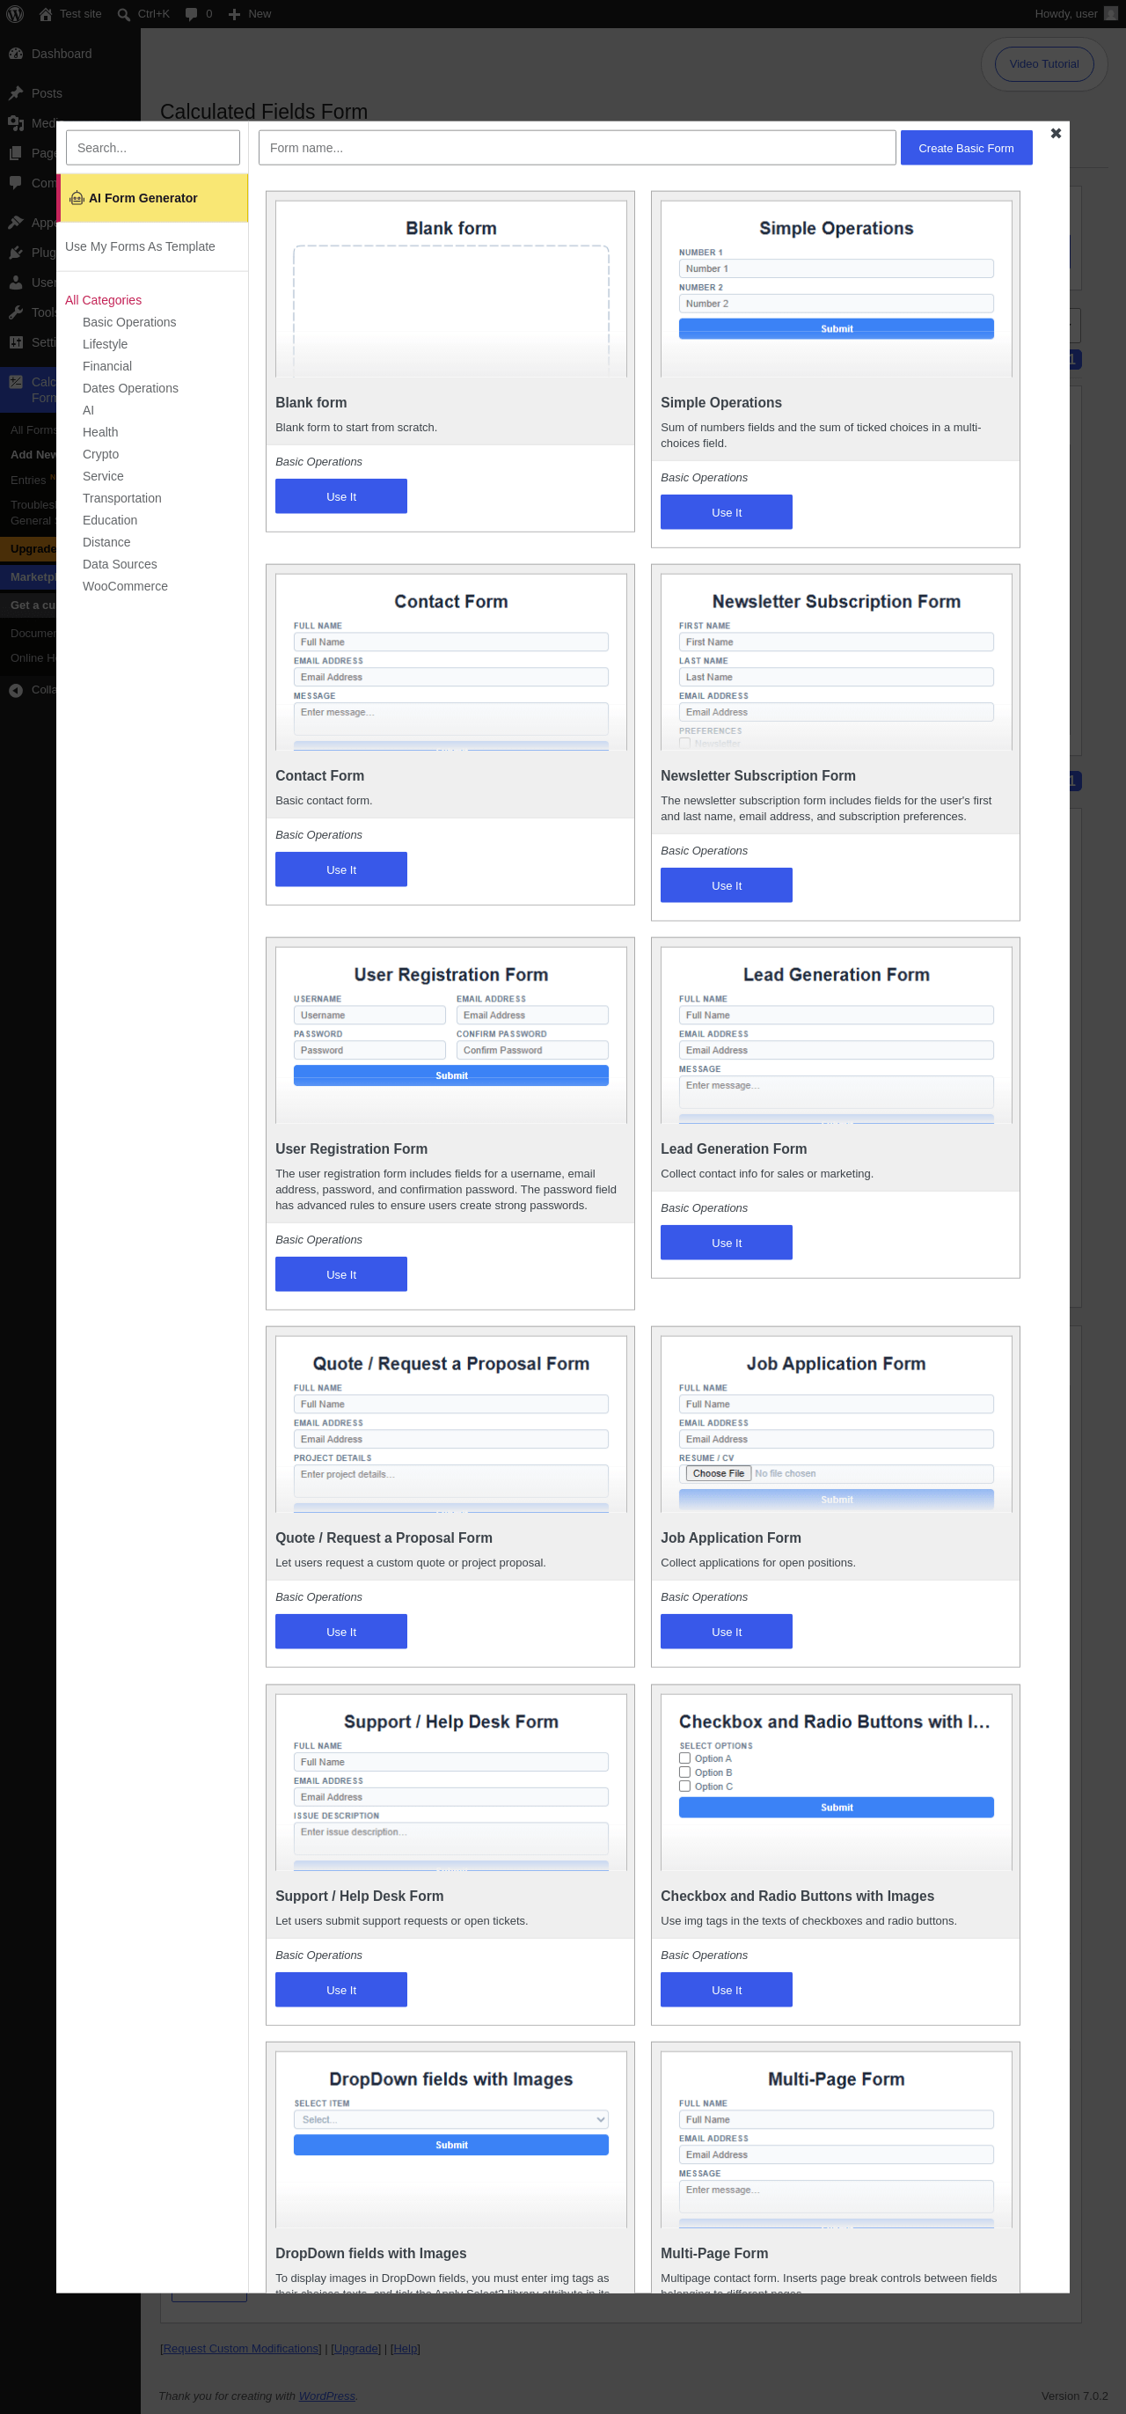The image size is (1126, 2414).
Task: Use the Support / Help Desk template
Action: click(x=341, y=1990)
